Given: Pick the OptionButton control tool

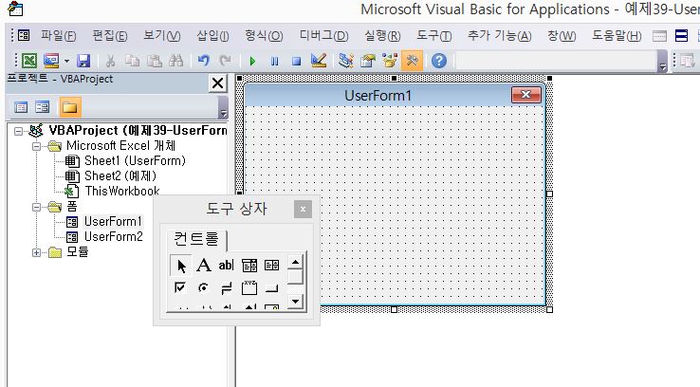Looking at the screenshot, I should coord(204,288).
